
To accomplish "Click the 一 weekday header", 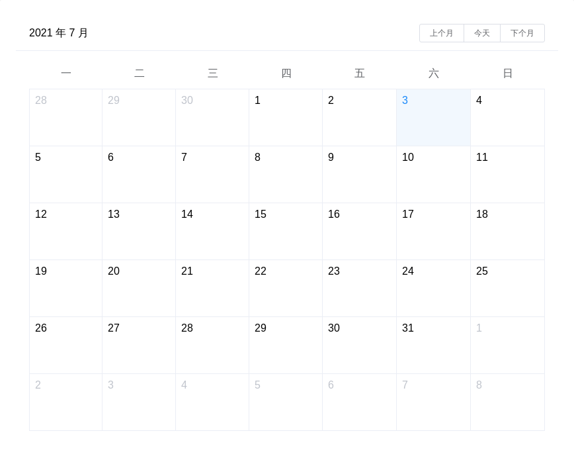I will pos(66,73).
